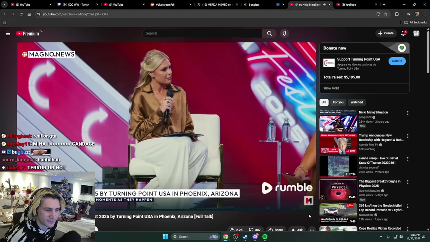This screenshot has height=242, width=430.
Task: Go to Chrome home page
Action: (x=29, y=14)
